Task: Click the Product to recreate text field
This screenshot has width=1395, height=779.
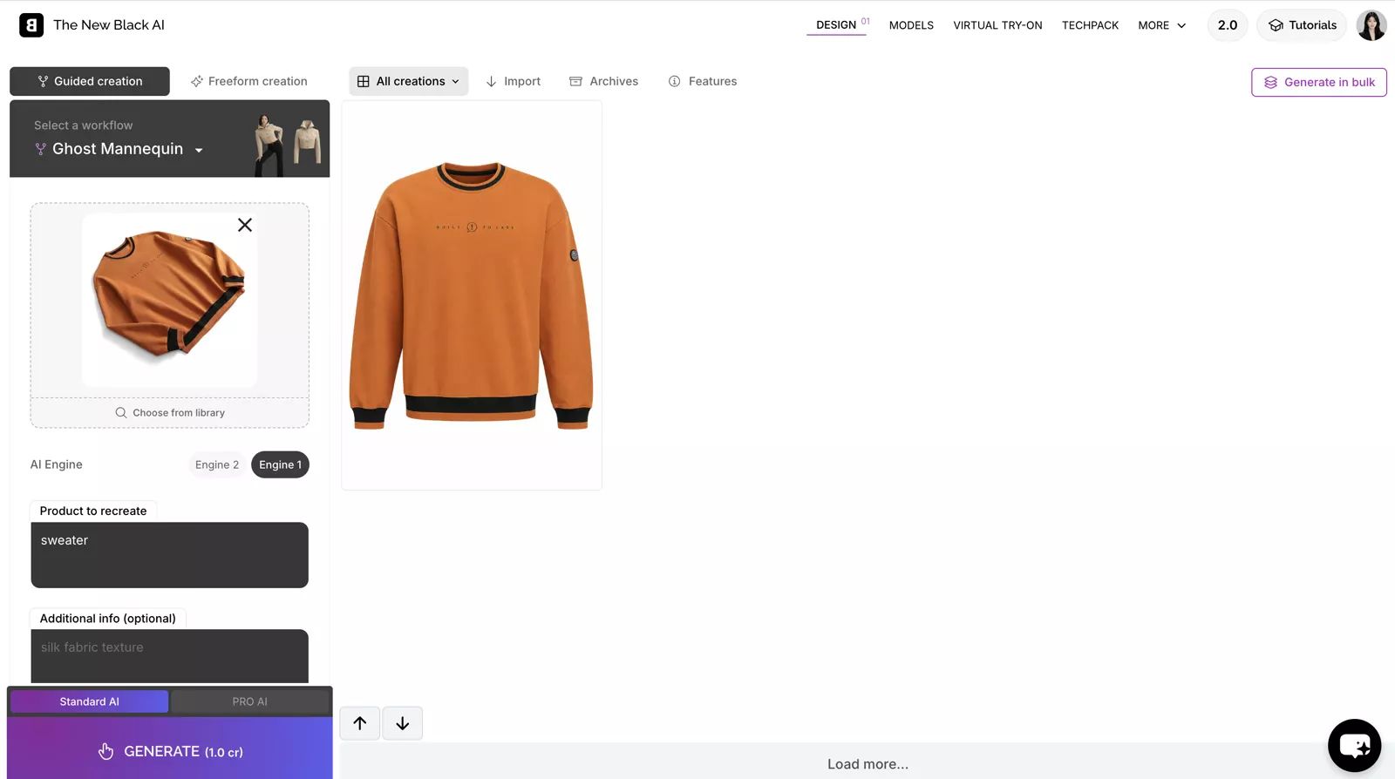Action: (x=170, y=555)
